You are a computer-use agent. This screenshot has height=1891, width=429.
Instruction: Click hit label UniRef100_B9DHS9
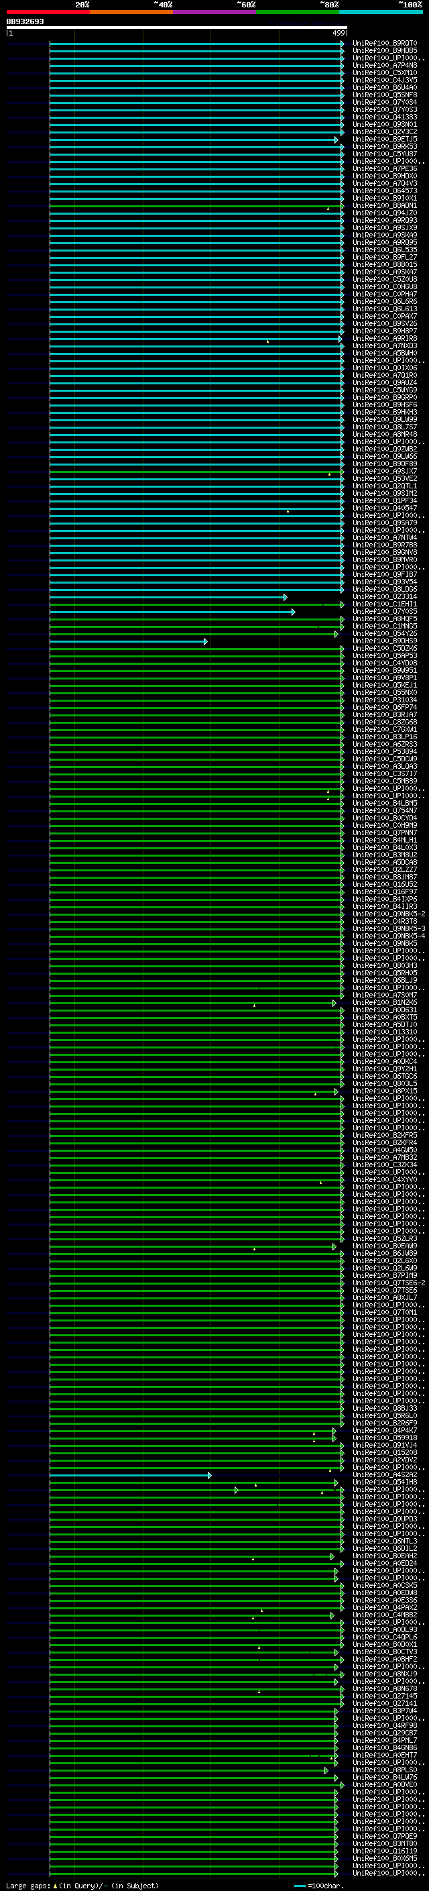click(x=384, y=641)
